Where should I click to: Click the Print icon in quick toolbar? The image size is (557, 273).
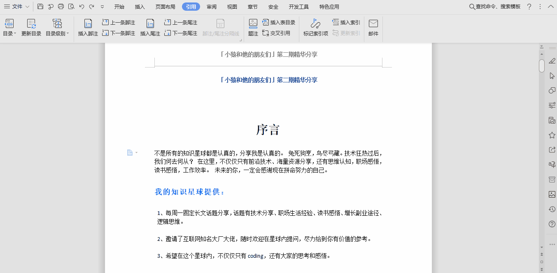pos(61,7)
